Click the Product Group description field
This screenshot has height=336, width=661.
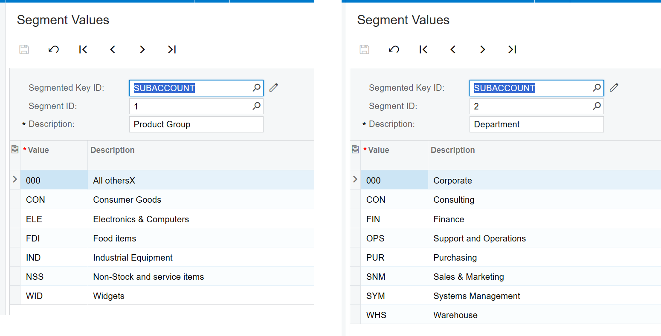pos(196,124)
